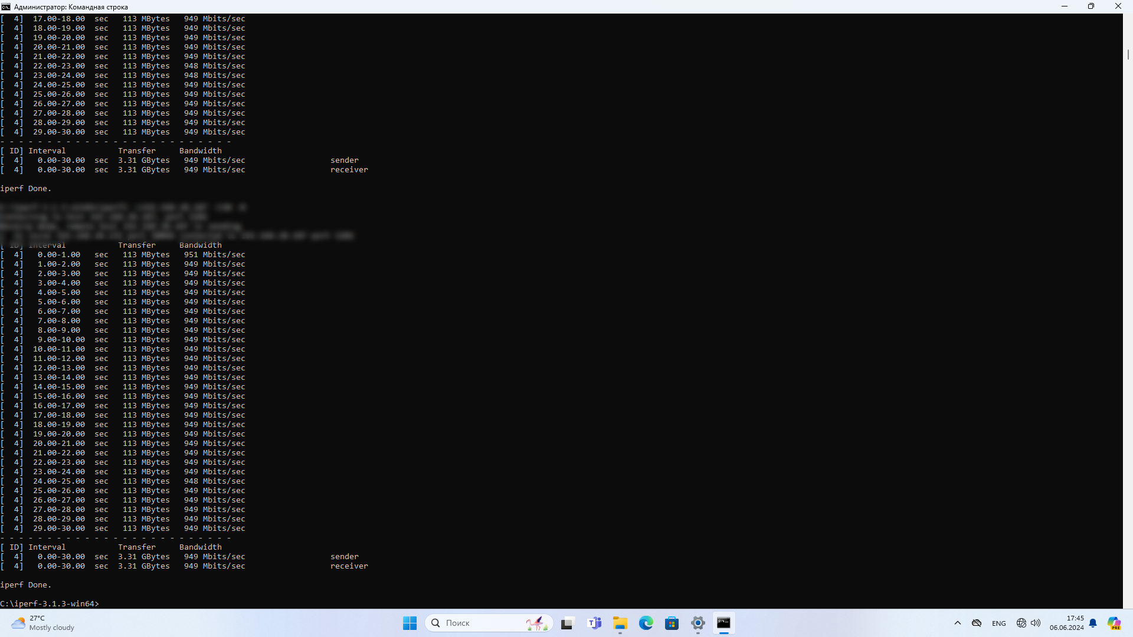Open Microsoft Edge browser
Image resolution: width=1133 pixels, height=637 pixels.
tap(646, 623)
